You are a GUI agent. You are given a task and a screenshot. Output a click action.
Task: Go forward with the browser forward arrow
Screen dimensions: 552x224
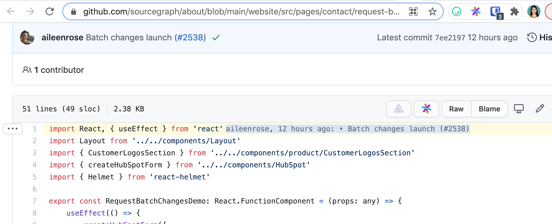30,12
